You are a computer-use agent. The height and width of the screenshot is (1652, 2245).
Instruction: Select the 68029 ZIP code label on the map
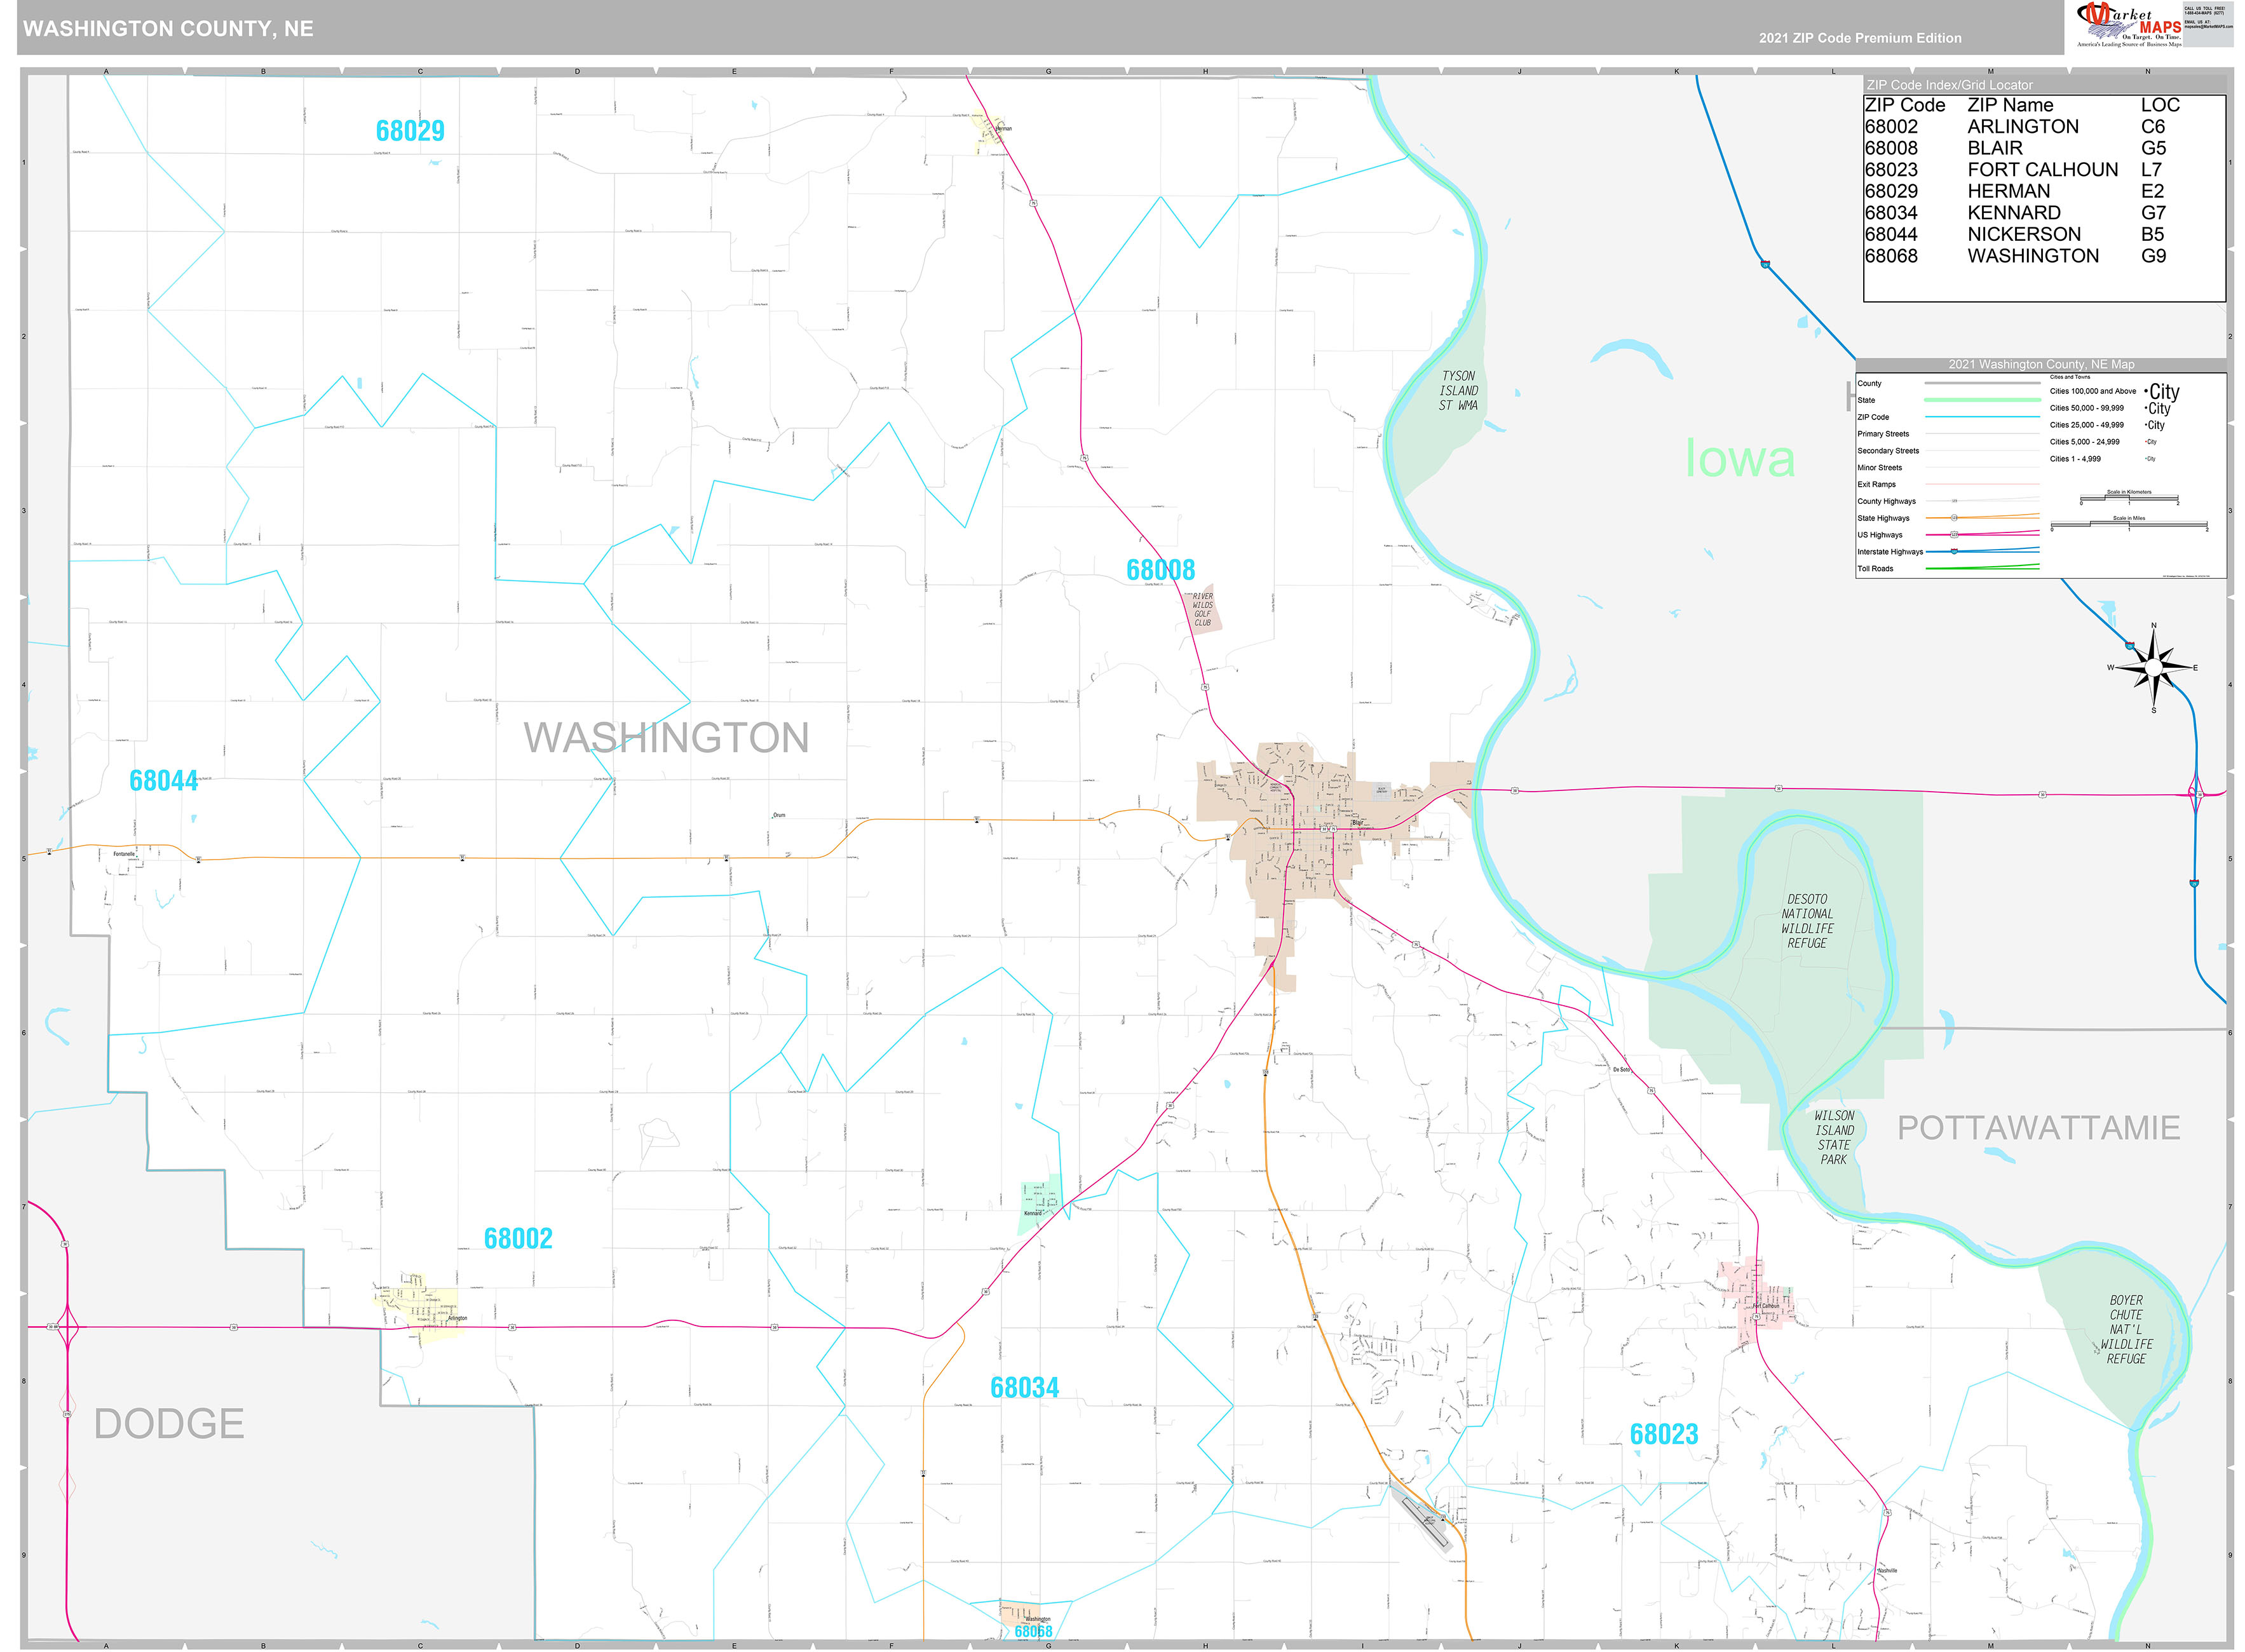point(410,130)
